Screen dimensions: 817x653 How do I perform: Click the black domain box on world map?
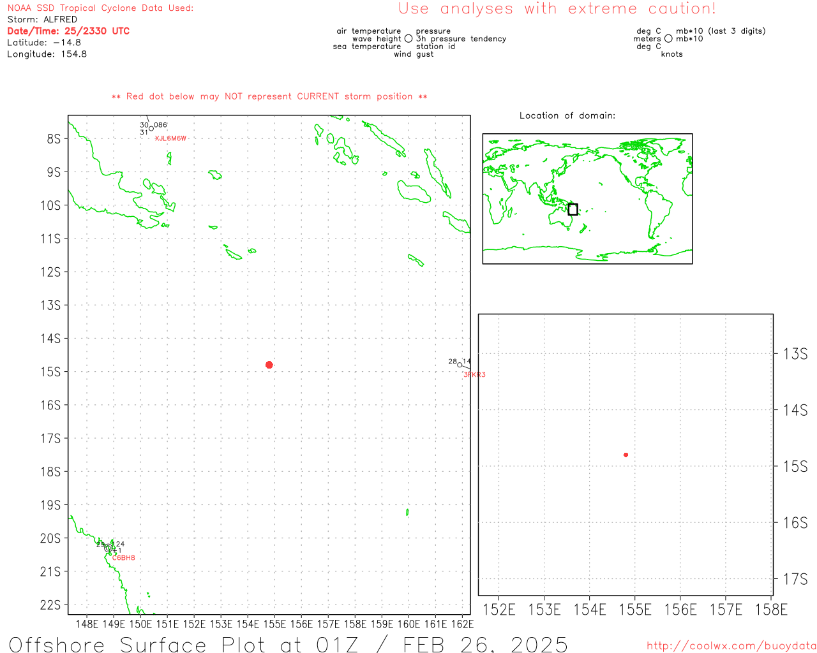573,209
